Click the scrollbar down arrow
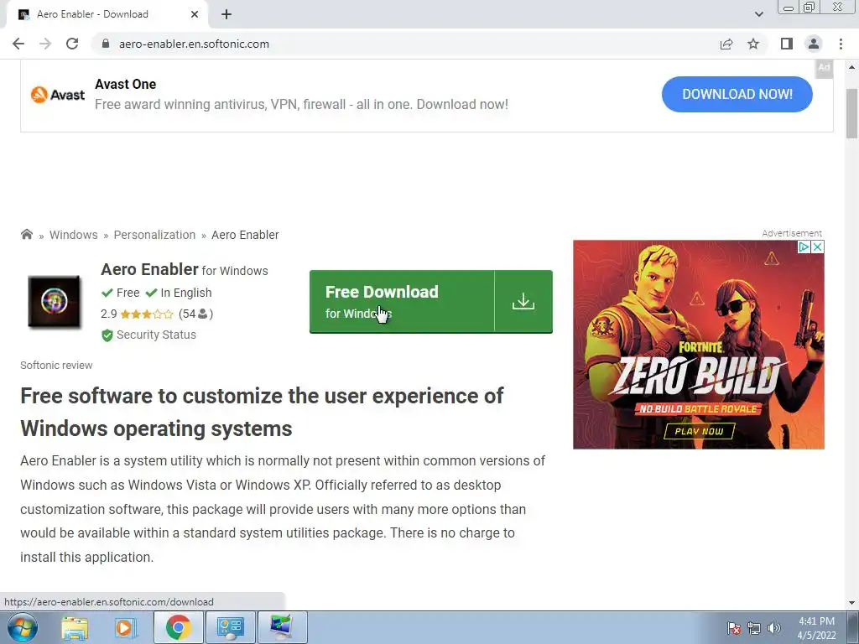 pyautogui.click(x=851, y=603)
